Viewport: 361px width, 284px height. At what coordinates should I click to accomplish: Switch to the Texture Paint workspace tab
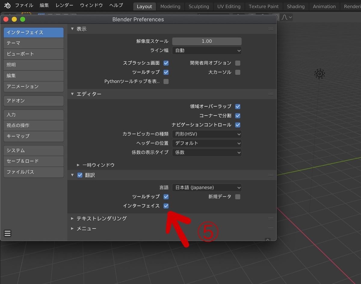[264, 6]
